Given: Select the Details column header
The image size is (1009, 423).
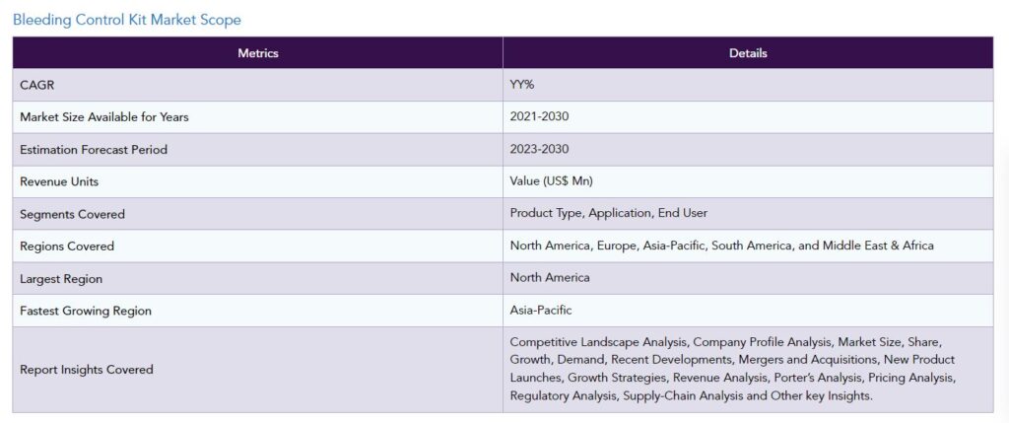Looking at the screenshot, I should tap(748, 53).
